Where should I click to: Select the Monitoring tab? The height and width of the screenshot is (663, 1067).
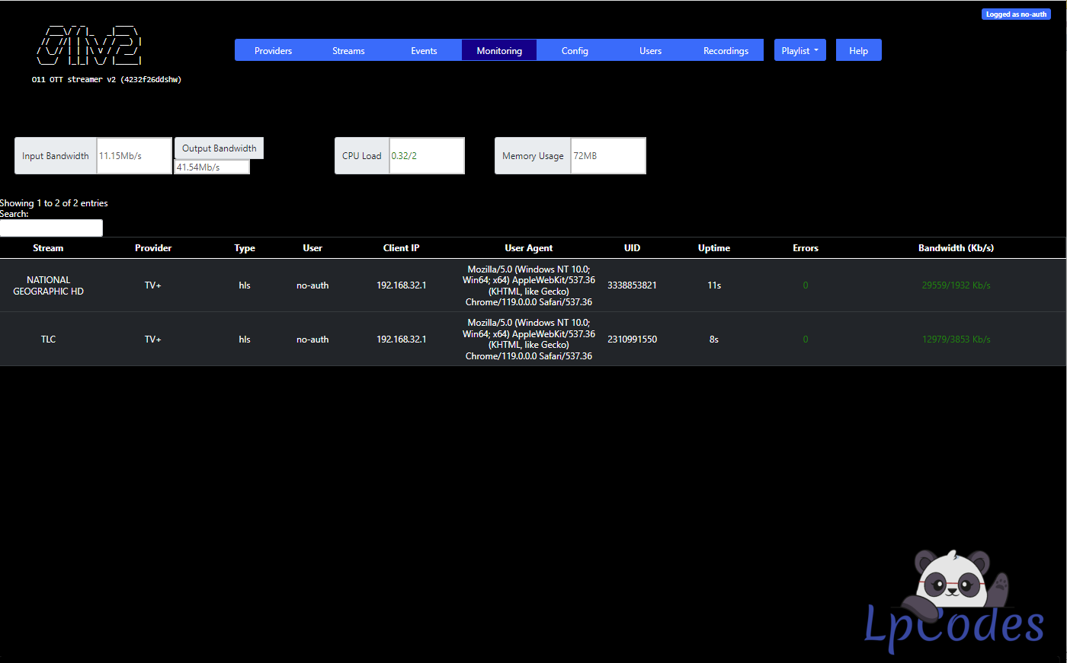tap(499, 50)
